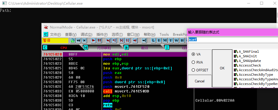Open the 查看(V) menu

pyautogui.click(x=71, y=34)
